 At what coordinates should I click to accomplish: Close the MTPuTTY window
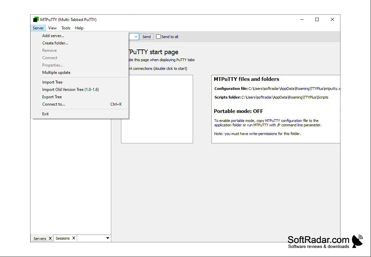[332, 20]
